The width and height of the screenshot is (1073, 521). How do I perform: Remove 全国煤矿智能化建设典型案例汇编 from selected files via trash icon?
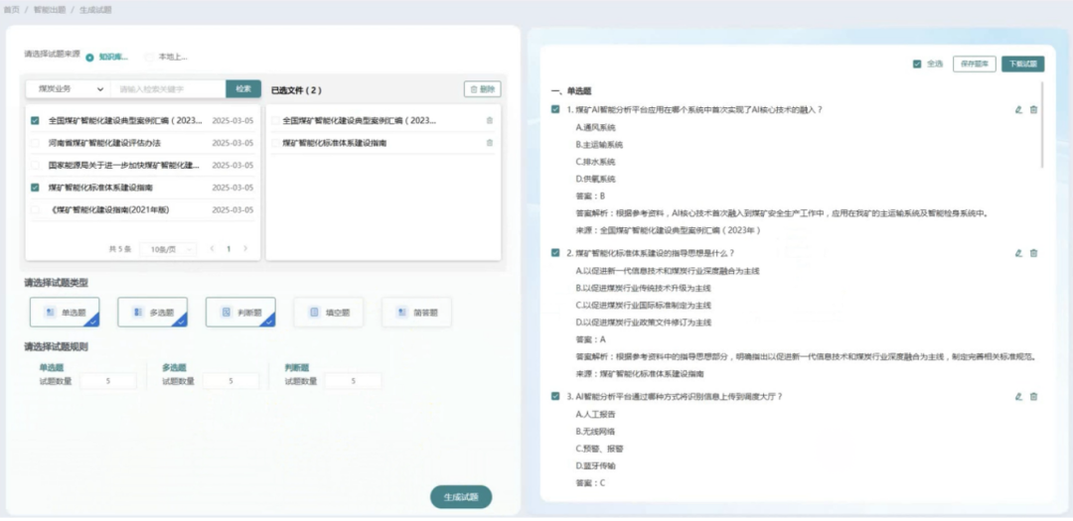pos(489,120)
